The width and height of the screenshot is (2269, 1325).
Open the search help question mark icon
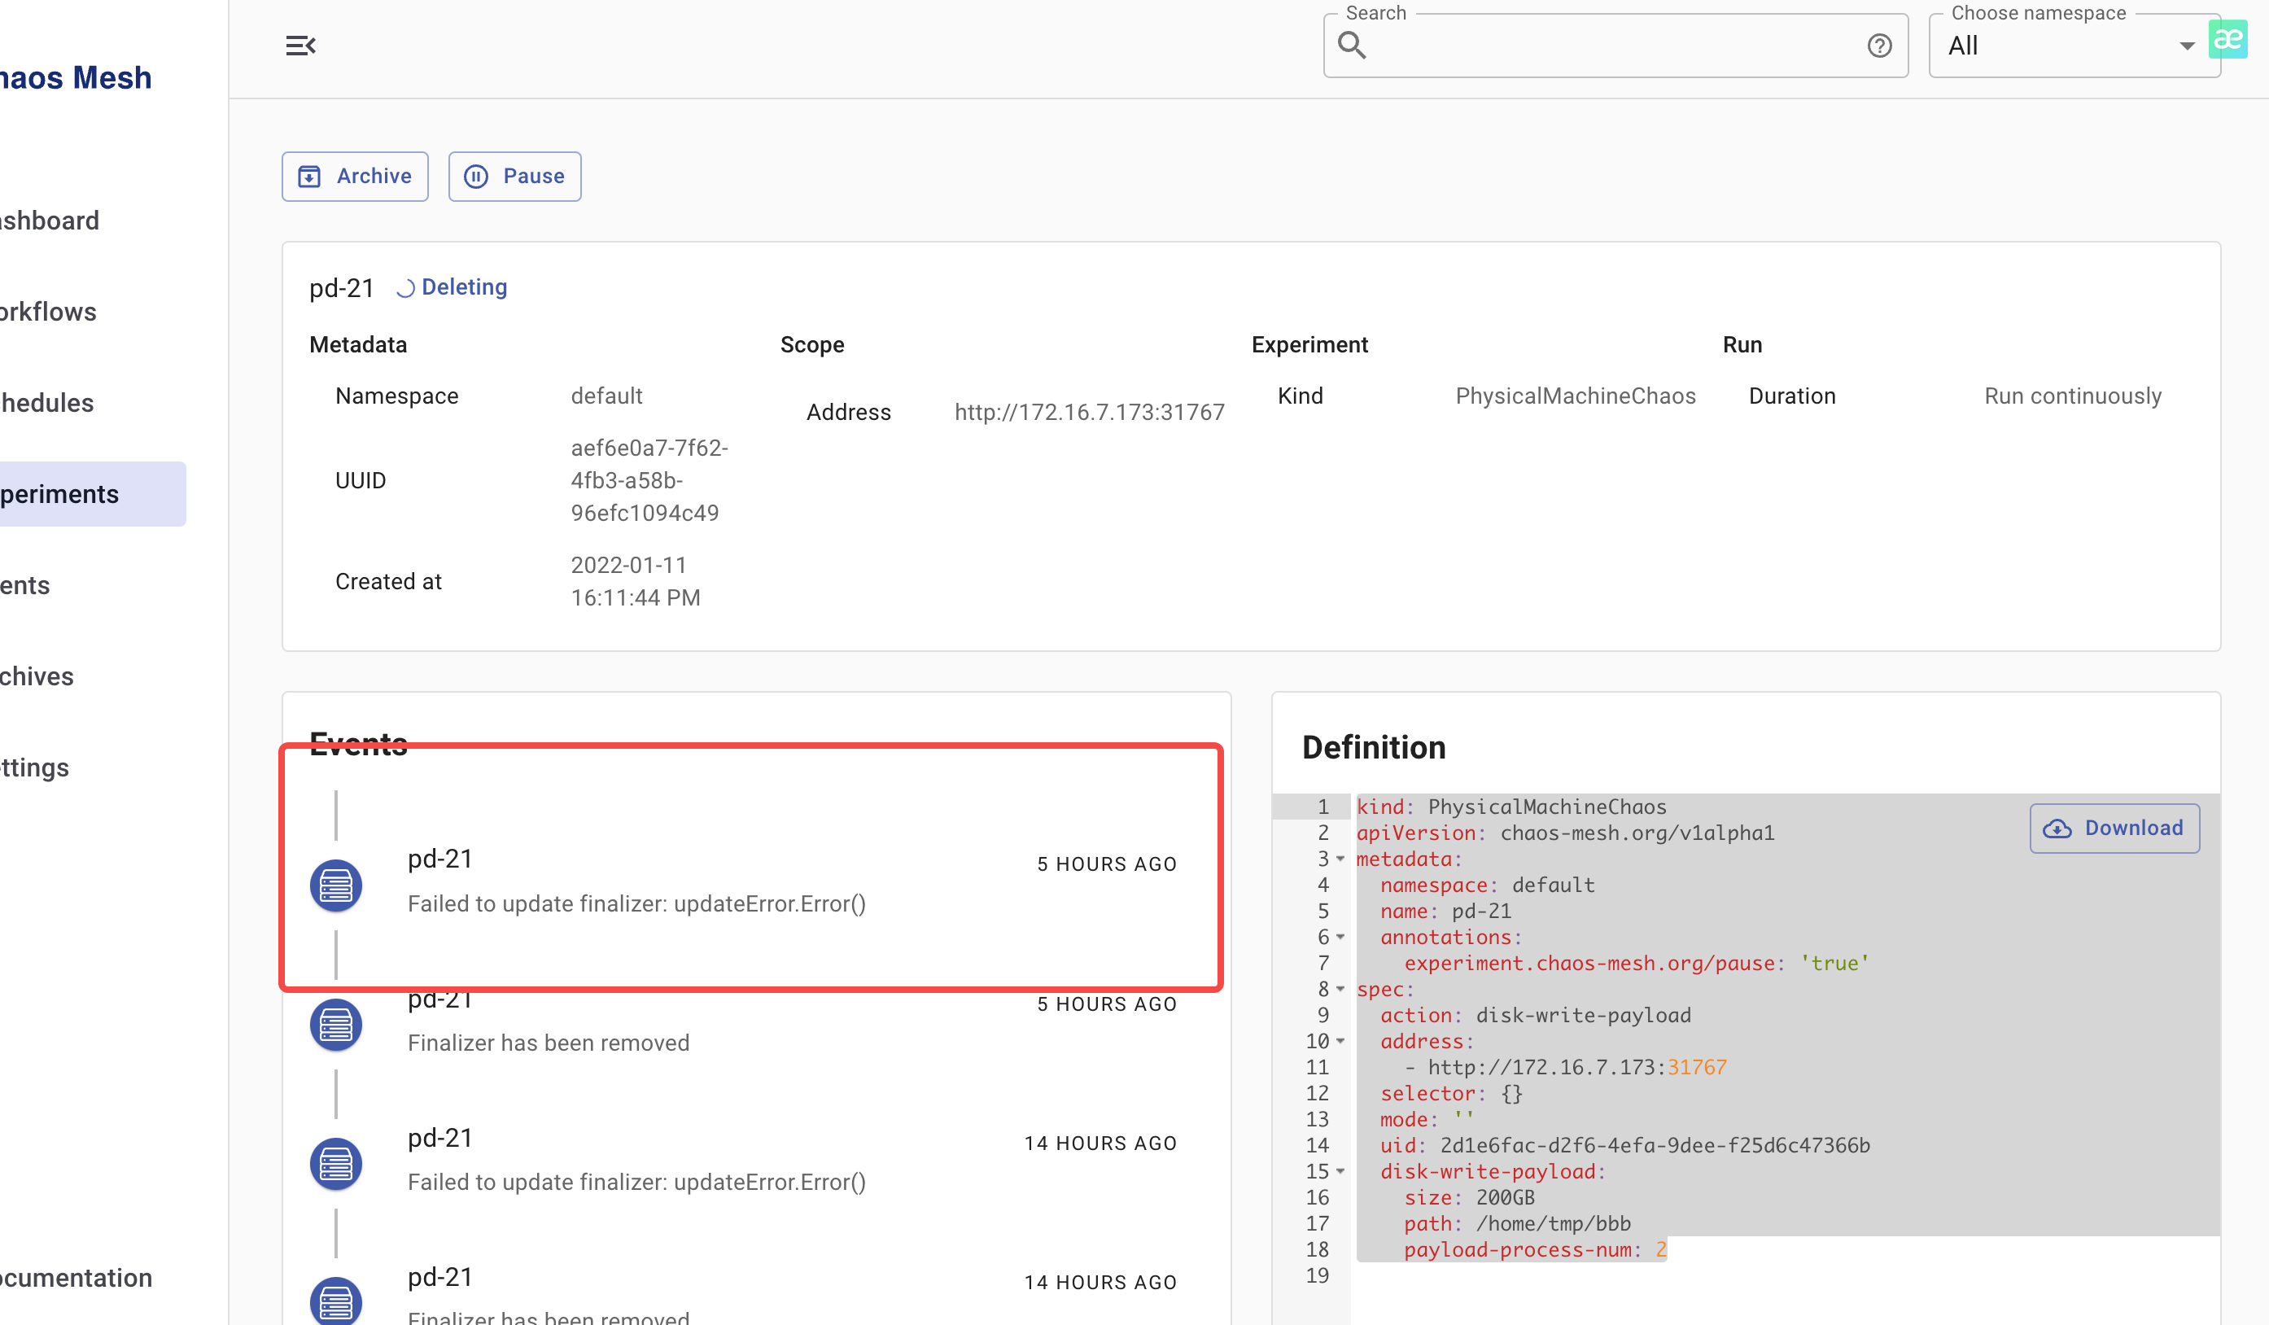tap(1879, 45)
